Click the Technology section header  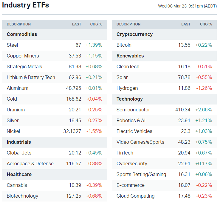pos(129,99)
